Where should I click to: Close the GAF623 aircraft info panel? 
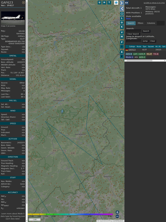point(24,2)
